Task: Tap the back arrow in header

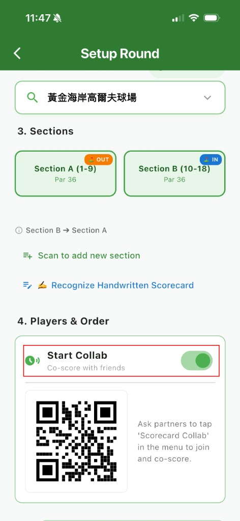Action: (x=17, y=53)
